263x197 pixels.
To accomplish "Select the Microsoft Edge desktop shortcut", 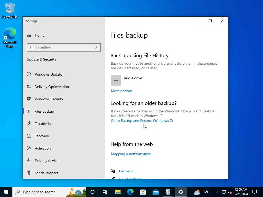I will [x=10, y=38].
